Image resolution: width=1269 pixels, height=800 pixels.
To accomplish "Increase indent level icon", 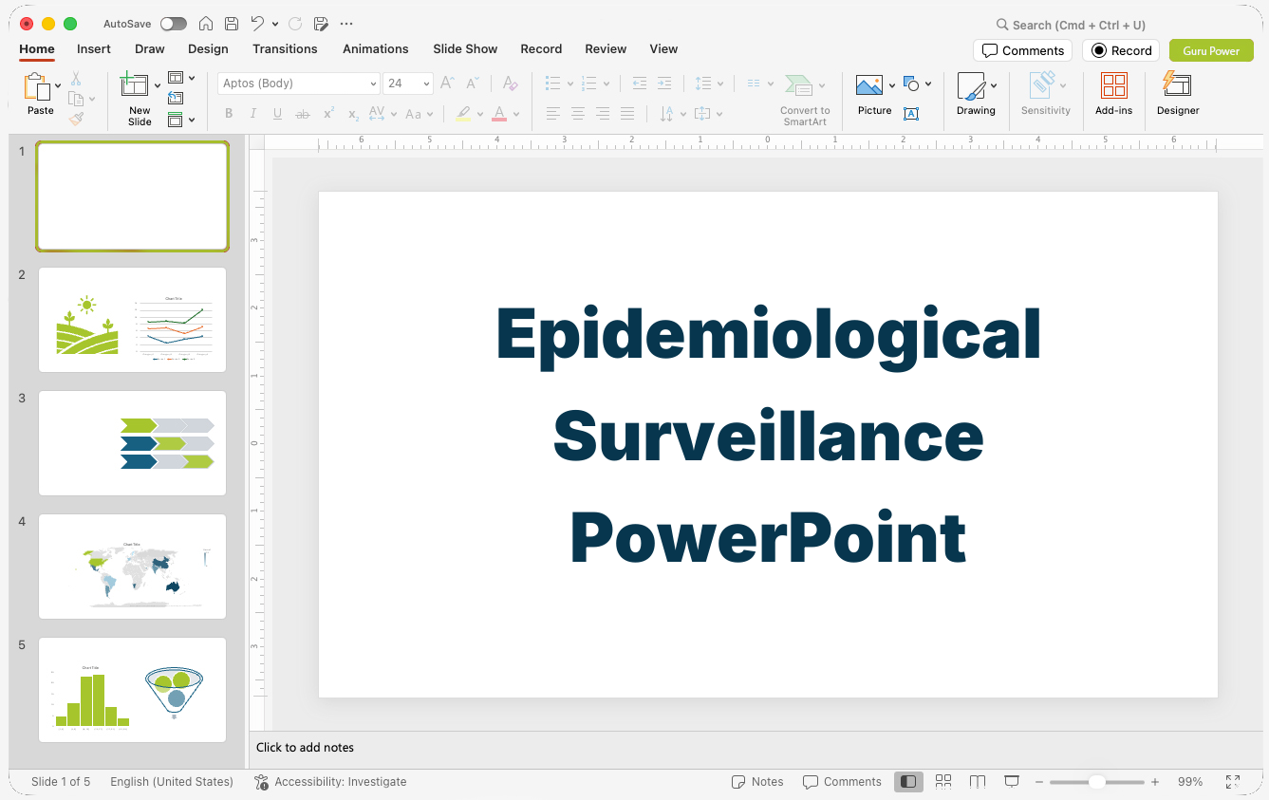I will tap(664, 84).
